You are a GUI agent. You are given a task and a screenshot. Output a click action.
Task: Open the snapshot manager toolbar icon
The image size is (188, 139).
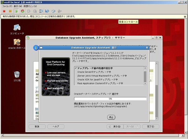(x=41, y=11)
